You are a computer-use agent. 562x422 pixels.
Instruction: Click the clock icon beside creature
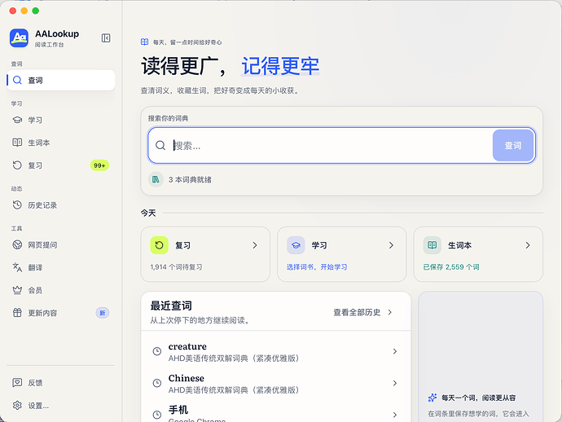tap(157, 351)
